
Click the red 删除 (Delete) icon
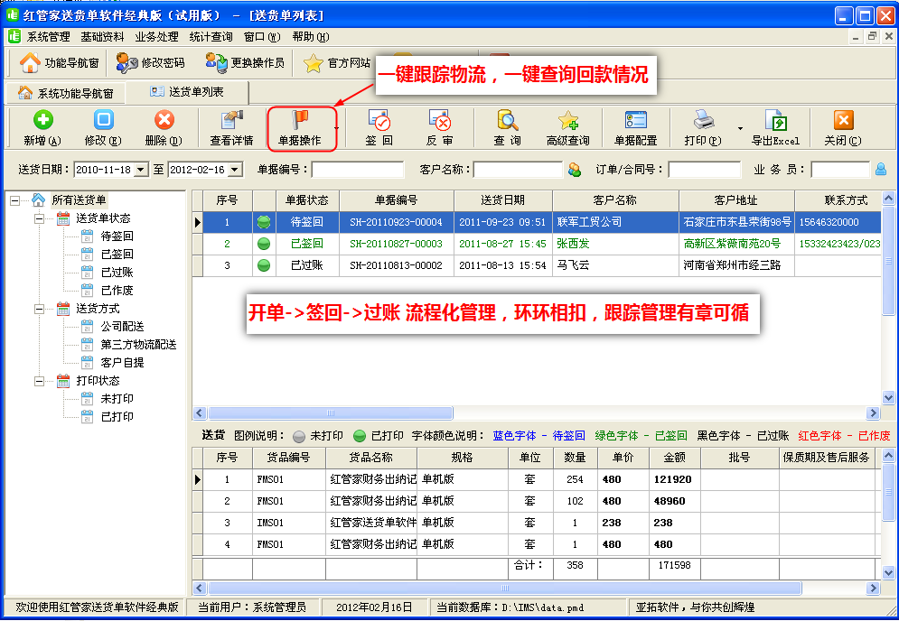click(164, 121)
